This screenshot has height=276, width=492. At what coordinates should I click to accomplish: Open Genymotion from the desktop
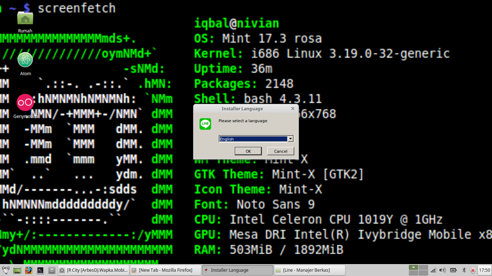click(x=25, y=102)
